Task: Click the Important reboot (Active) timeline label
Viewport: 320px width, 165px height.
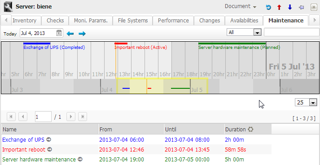Action: point(140,48)
